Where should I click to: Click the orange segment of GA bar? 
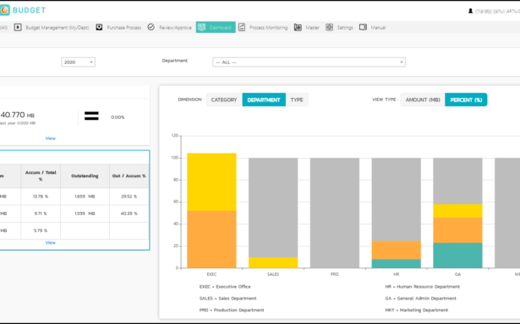point(457,230)
